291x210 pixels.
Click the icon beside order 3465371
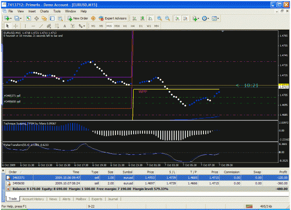[x=8, y=178]
